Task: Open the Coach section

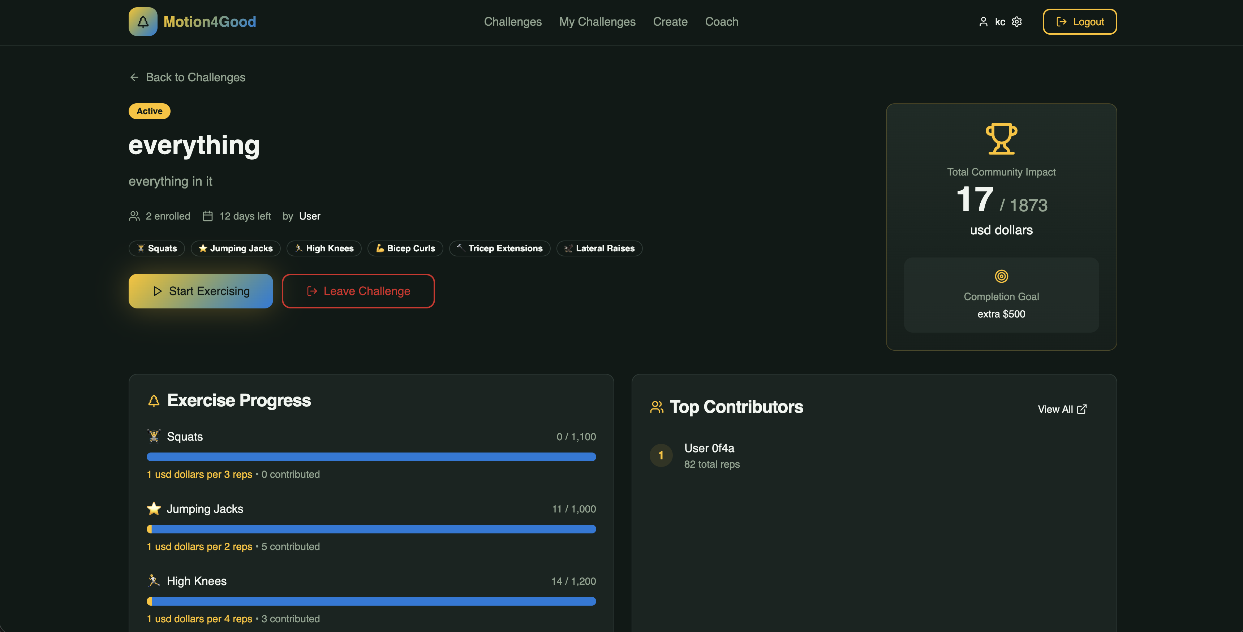Action: (721, 22)
